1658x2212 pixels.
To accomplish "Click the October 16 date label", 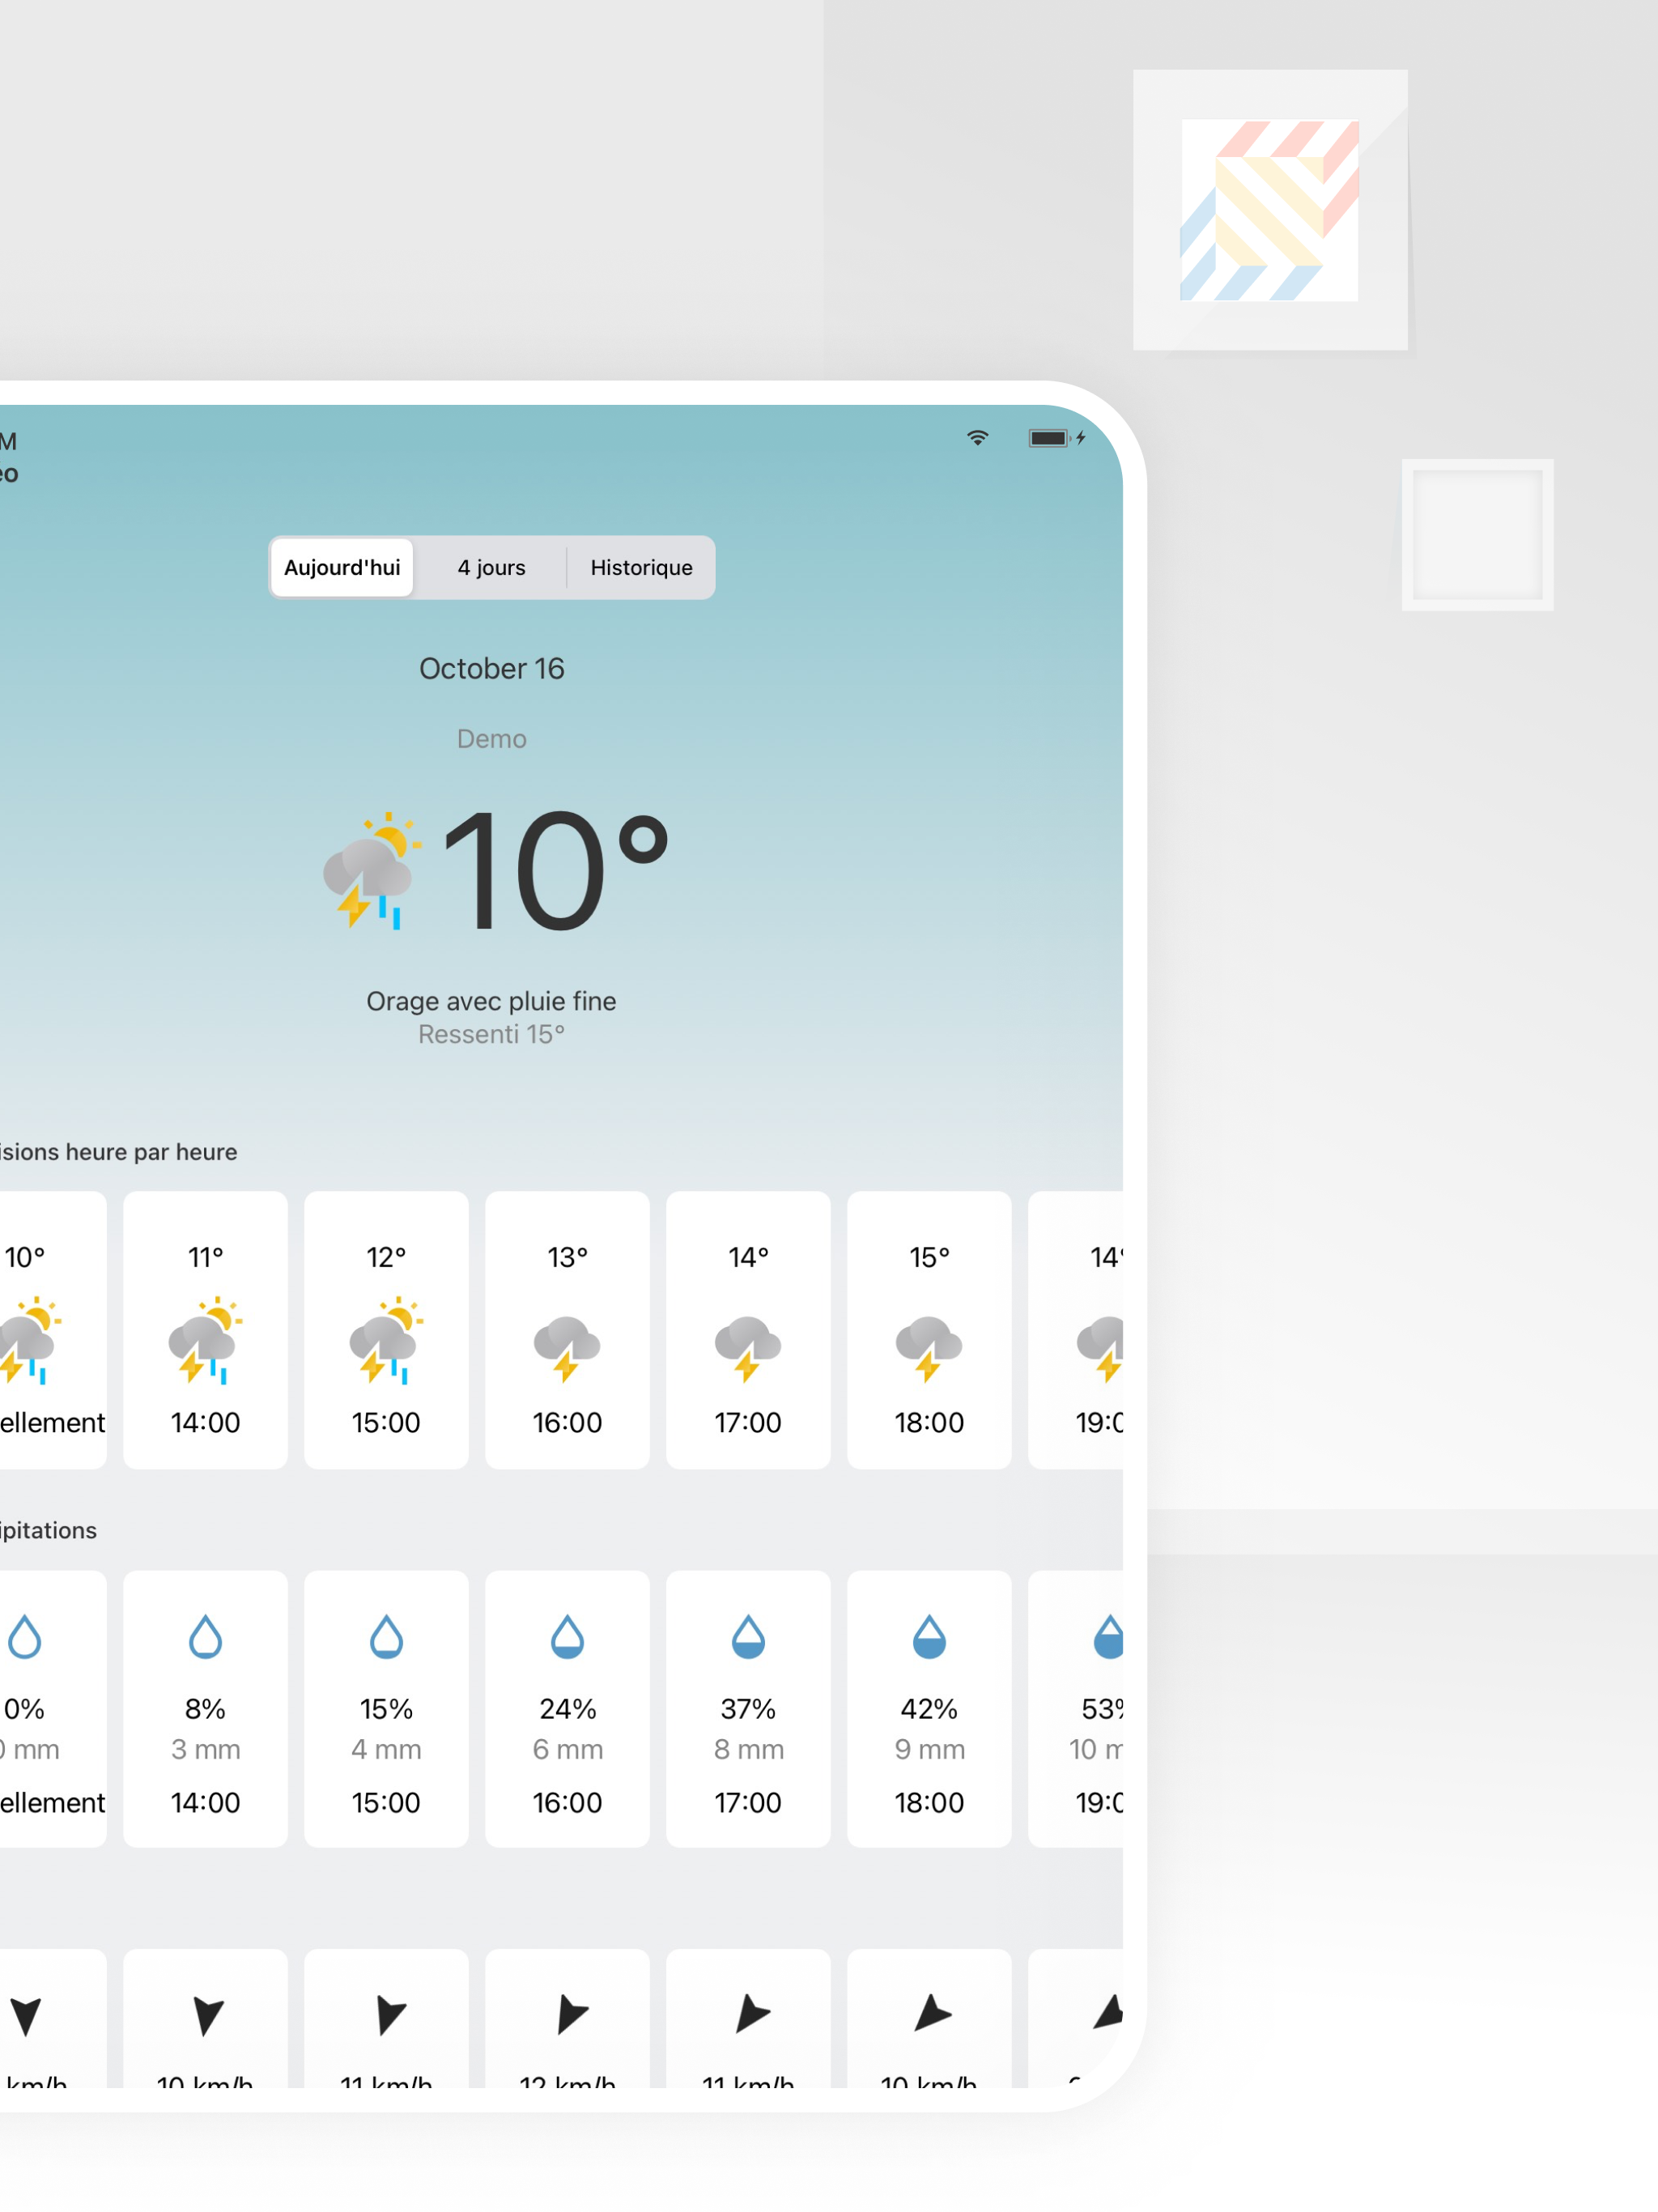I will (491, 668).
